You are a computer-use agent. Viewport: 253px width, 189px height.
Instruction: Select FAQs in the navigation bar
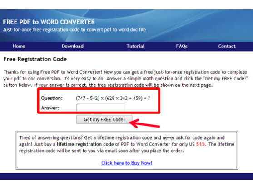coord(182,46)
